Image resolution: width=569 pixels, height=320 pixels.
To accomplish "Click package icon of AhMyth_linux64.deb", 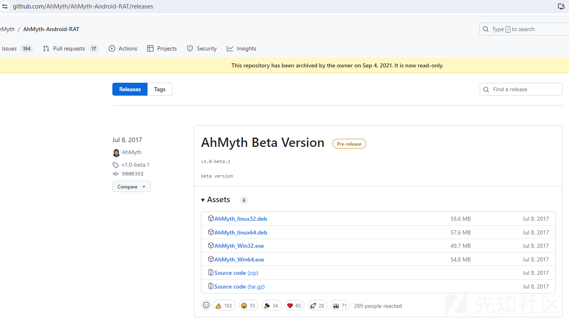I will [x=211, y=232].
